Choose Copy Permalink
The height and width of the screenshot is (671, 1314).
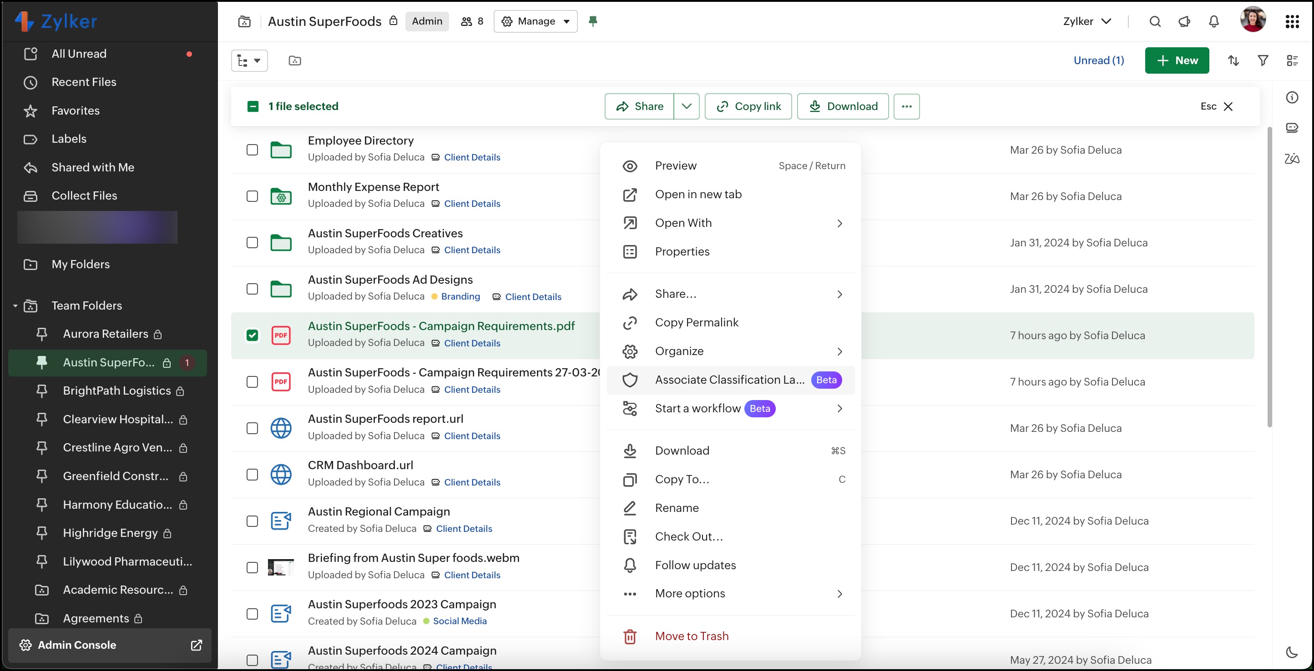tap(730, 323)
